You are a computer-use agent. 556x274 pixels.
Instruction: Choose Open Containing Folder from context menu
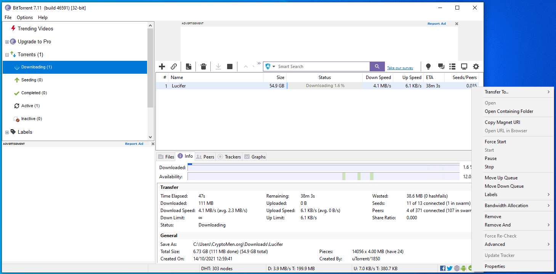click(513, 111)
